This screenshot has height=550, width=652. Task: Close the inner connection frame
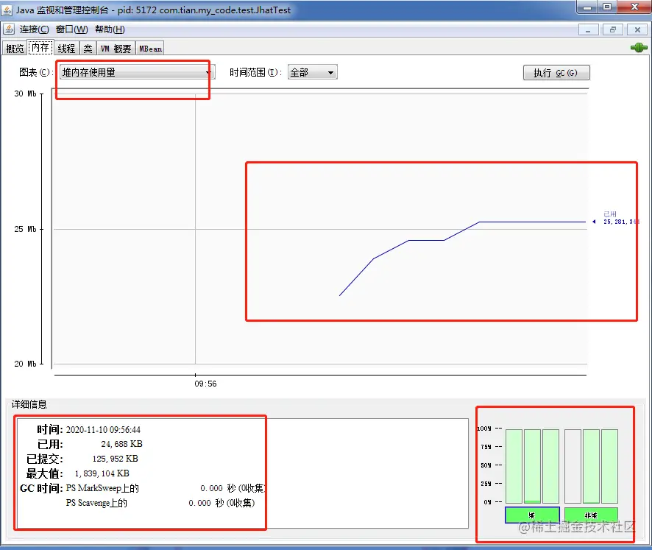[637, 30]
